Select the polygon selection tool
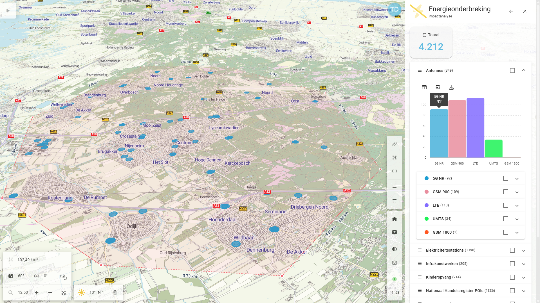Screen dimensions: 540x303 (x=394, y=158)
